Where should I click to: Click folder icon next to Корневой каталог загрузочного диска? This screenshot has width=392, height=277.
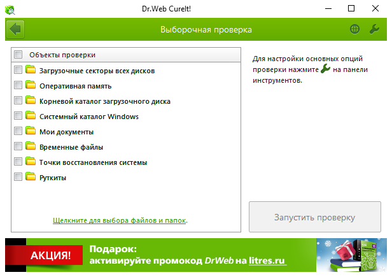[31, 100]
